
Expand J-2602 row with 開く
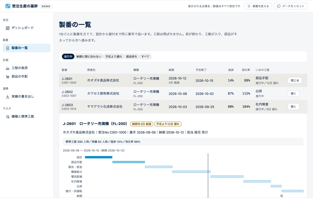[x=293, y=93]
